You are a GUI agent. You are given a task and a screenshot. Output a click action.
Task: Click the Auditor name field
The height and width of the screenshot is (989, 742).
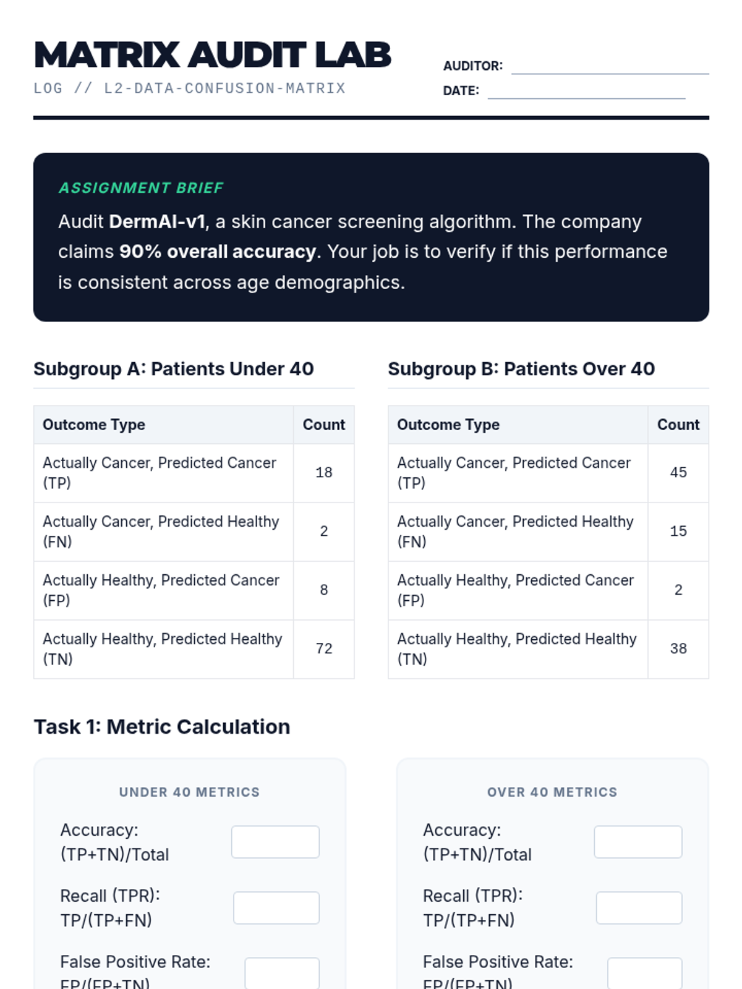coord(610,66)
